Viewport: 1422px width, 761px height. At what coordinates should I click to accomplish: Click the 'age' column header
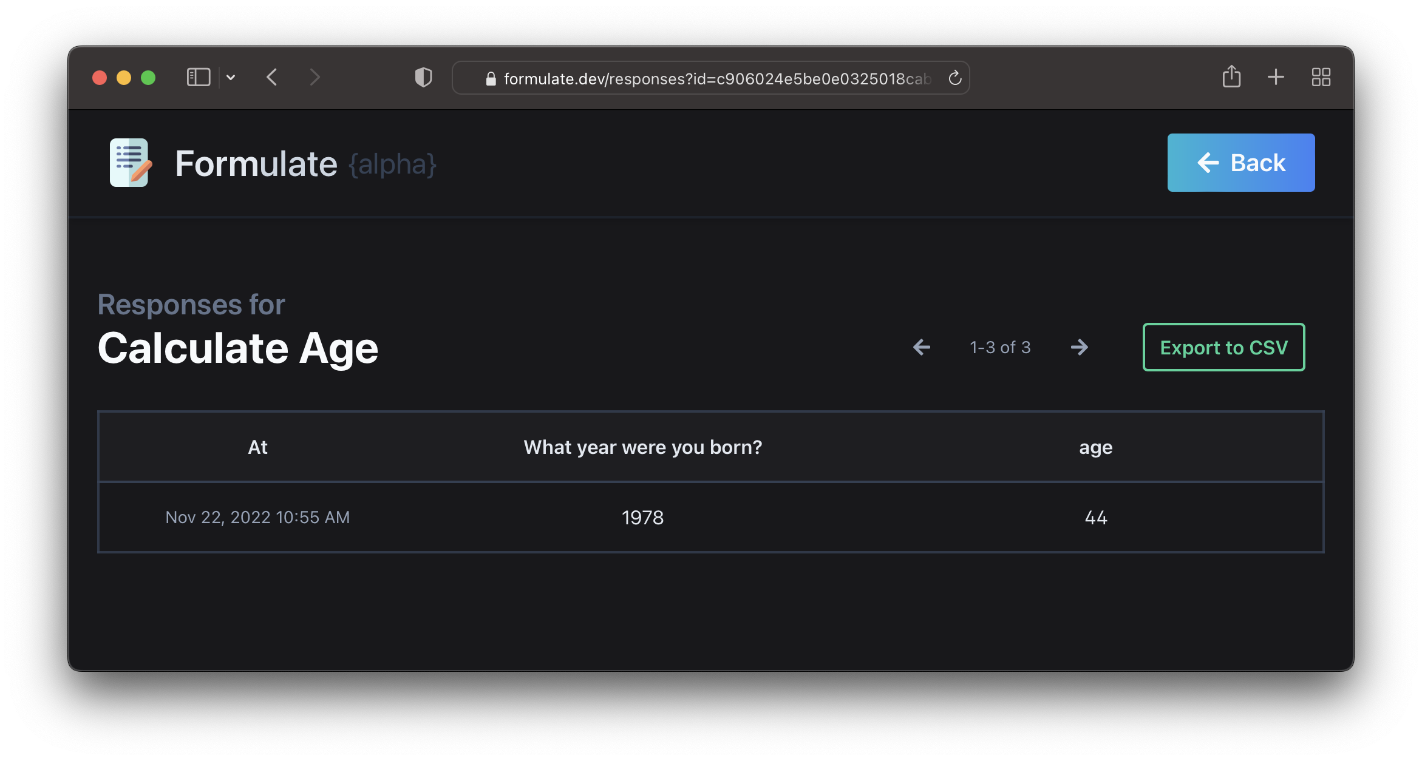click(x=1095, y=447)
